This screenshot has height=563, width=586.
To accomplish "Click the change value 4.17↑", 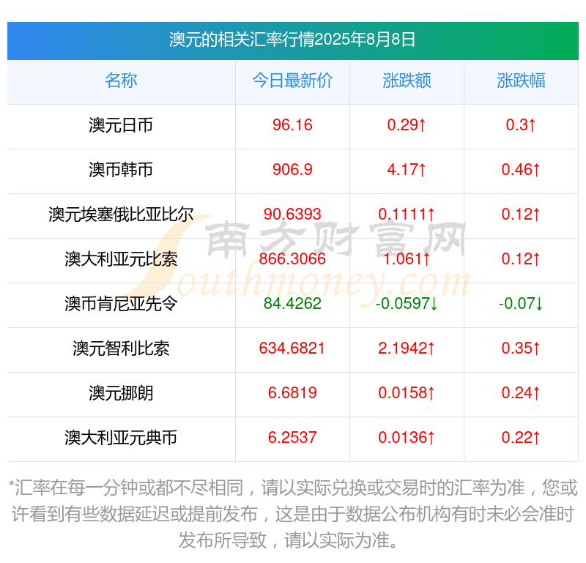I will [407, 170].
